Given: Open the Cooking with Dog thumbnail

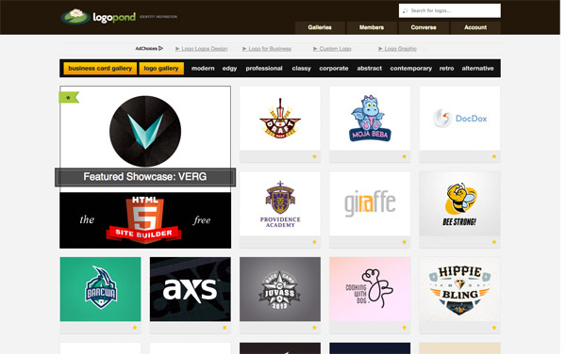Looking at the screenshot, I should [x=370, y=289].
